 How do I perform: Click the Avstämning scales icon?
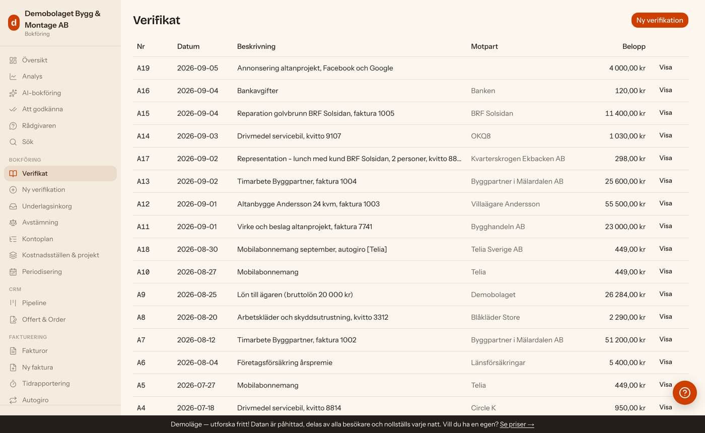(13, 223)
